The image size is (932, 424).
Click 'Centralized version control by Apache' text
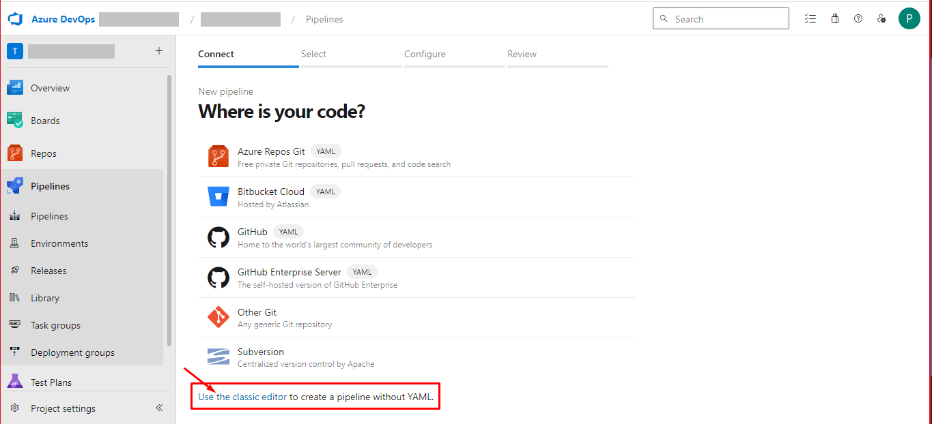click(x=306, y=364)
